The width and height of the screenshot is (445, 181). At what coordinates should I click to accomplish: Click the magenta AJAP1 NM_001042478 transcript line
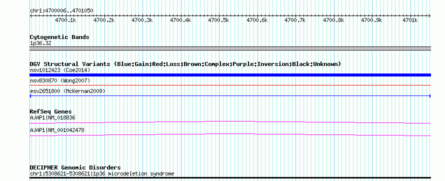(230, 135)
